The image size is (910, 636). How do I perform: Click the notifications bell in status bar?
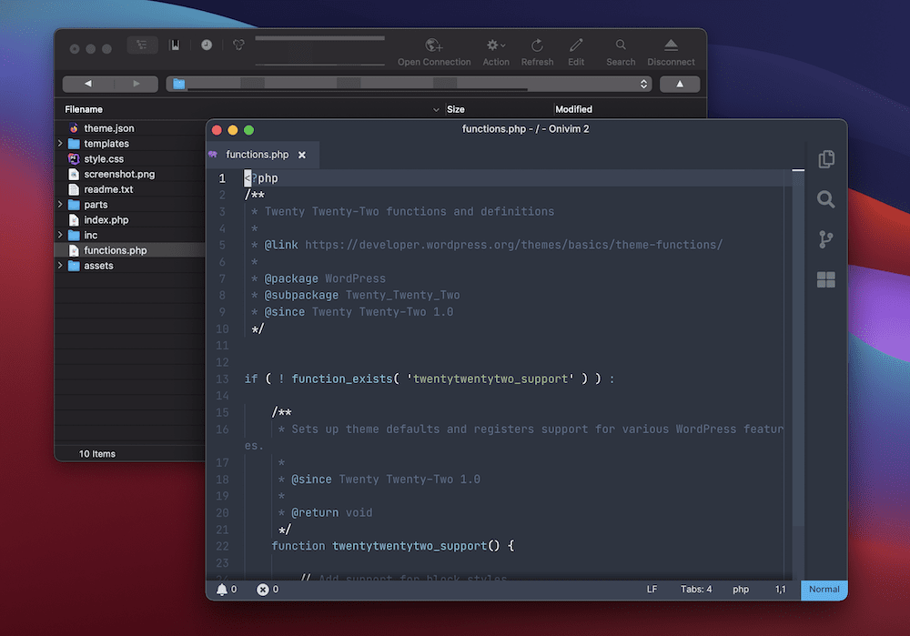coord(222,590)
